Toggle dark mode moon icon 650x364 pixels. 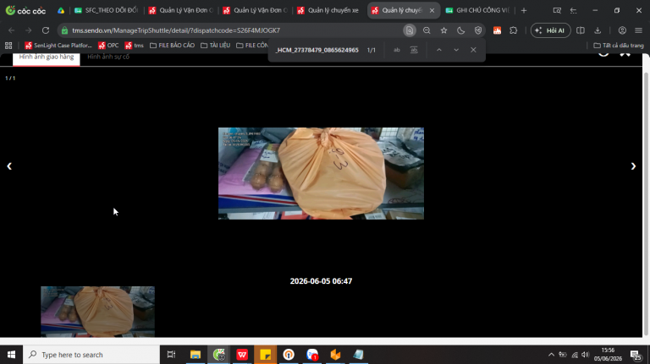(x=461, y=30)
